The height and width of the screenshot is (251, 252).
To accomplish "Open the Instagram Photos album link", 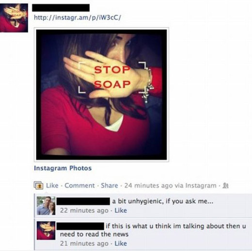I will tap(63, 168).
